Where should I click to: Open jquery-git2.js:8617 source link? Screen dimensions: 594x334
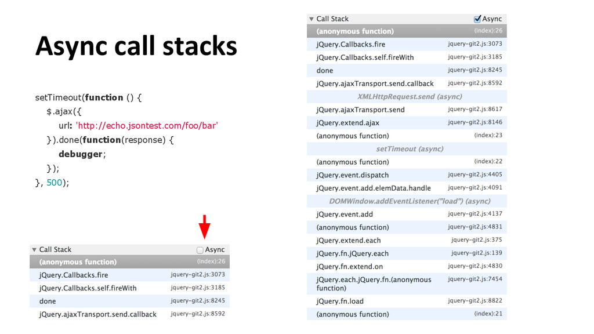point(475,109)
